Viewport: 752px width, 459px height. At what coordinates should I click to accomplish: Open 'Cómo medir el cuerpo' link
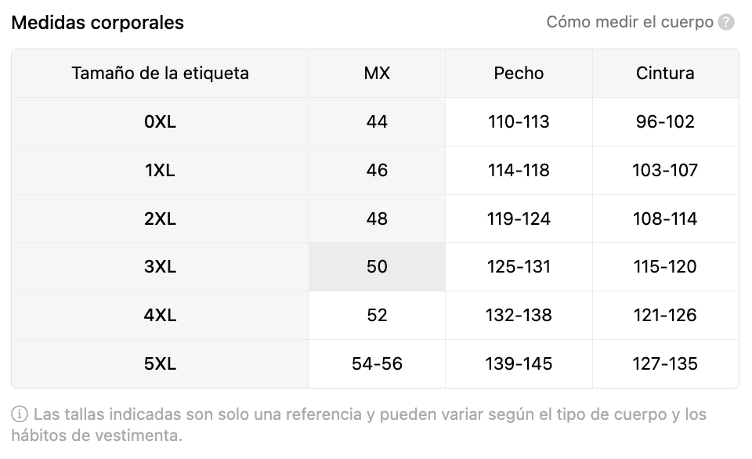(x=630, y=22)
